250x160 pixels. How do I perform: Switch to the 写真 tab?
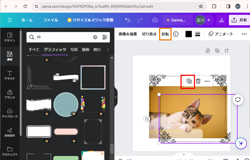(74, 50)
